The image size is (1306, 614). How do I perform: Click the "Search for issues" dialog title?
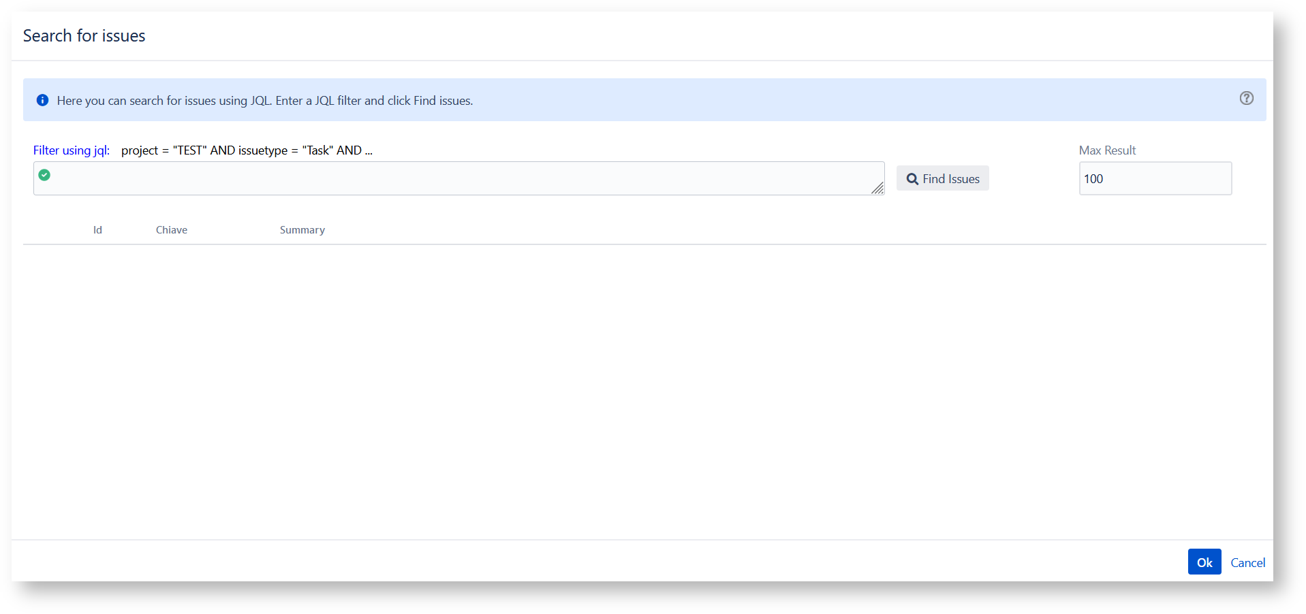[84, 36]
